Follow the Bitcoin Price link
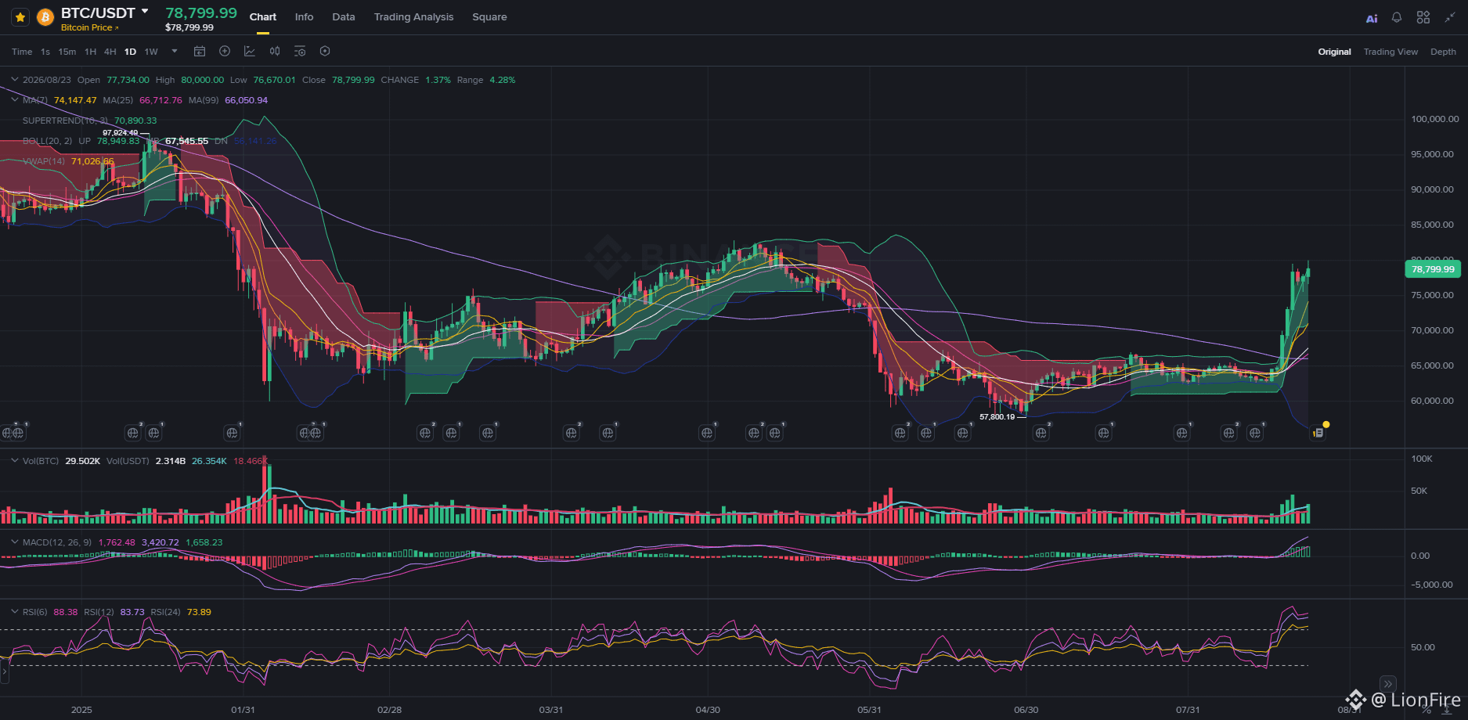The image size is (1468, 720). pyautogui.click(x=89, y=27)
